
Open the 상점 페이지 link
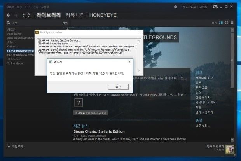pyautogui.click(x=203, y=98)
